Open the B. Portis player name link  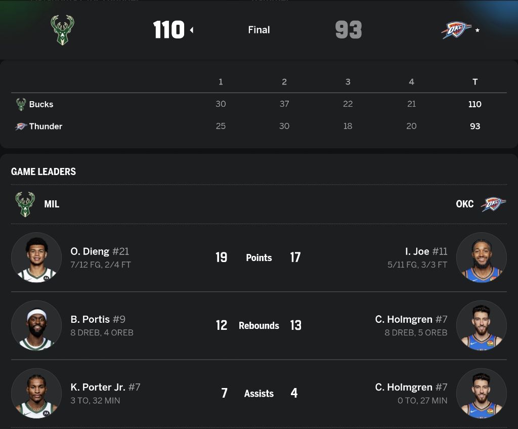click(x=90, y=319)
